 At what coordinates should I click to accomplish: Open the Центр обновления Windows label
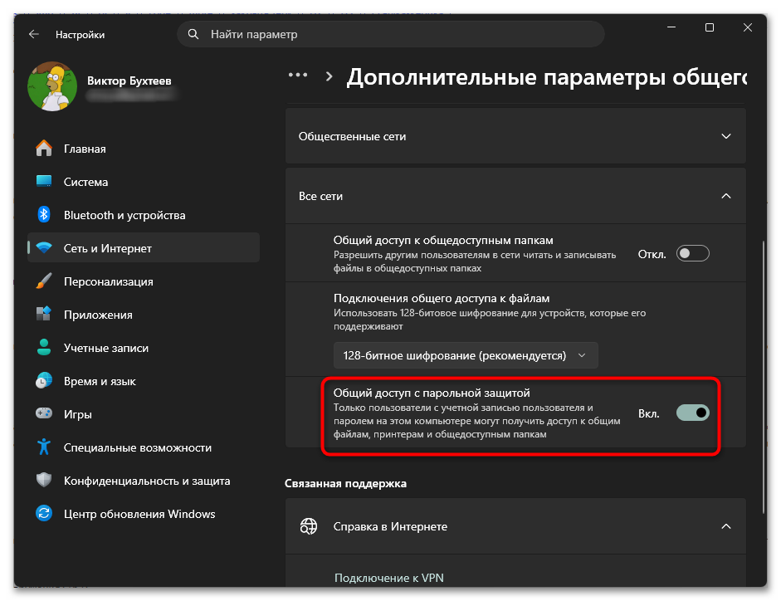point(139,514)
